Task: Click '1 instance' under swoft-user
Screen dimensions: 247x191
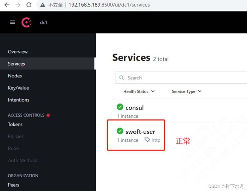Action: click(x=128, y=140)
